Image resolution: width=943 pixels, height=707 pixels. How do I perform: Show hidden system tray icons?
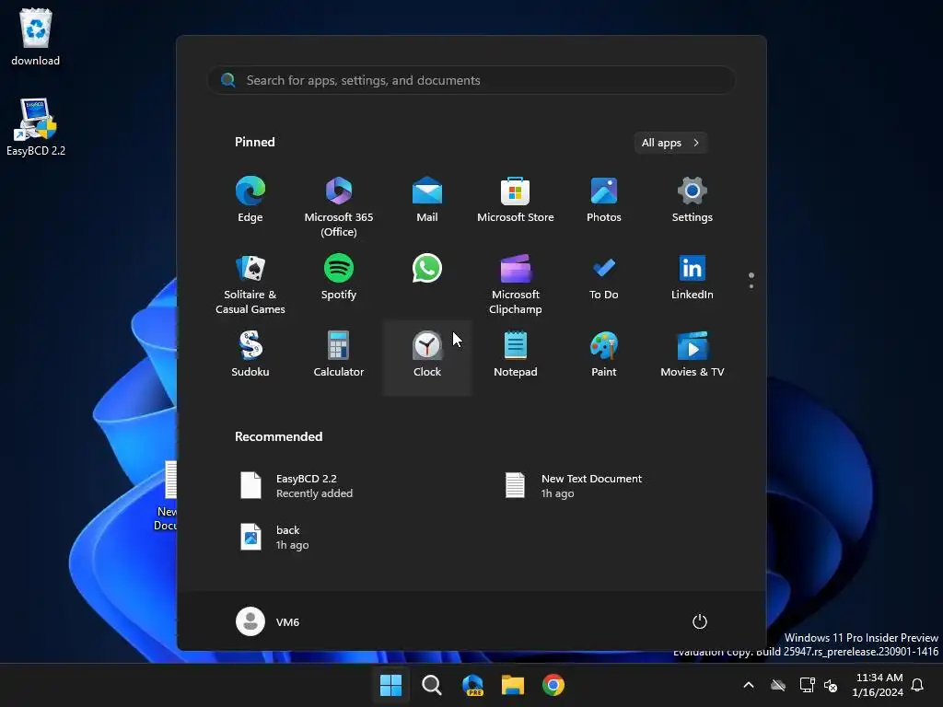click(749, 685)
